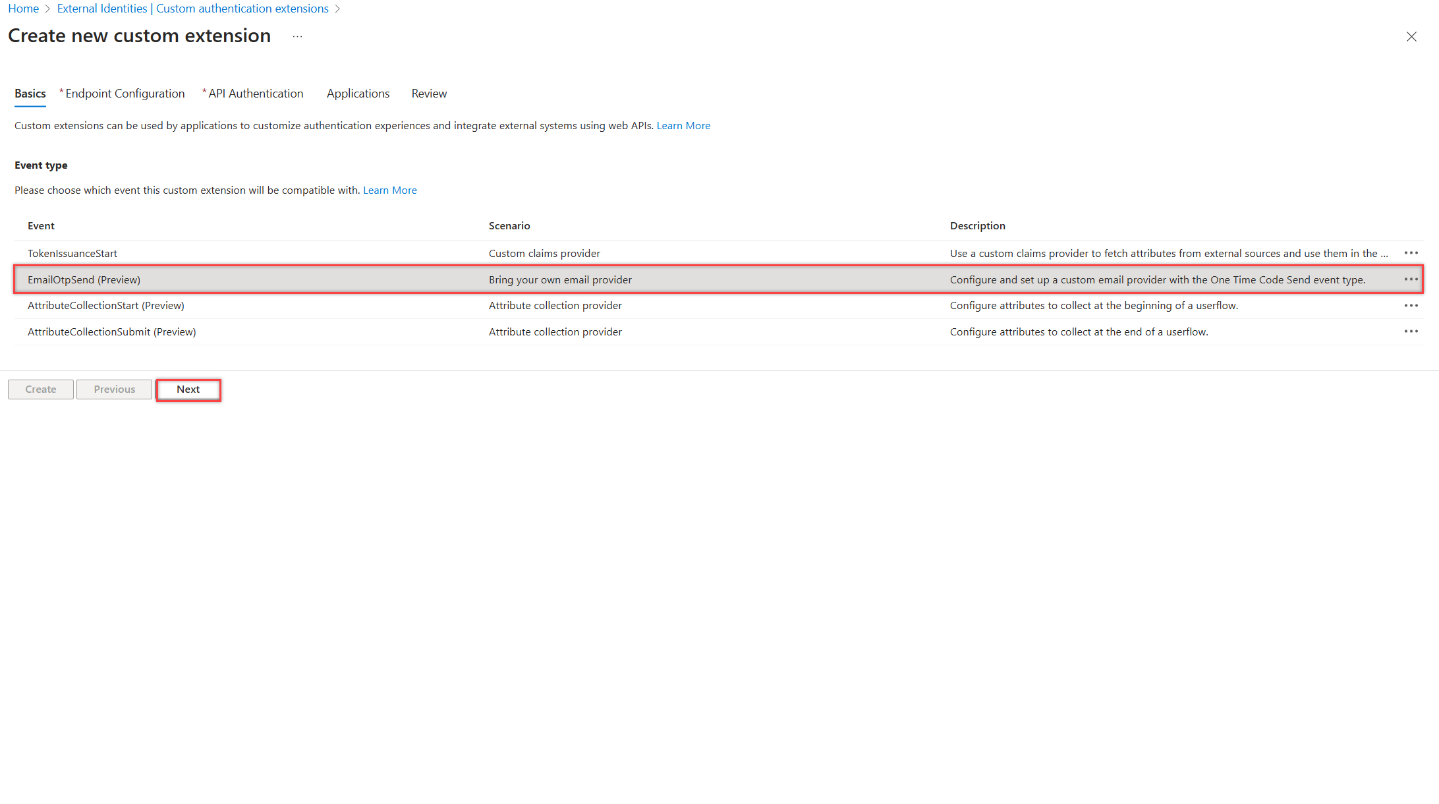Navigate to Home breadcrumb
The width and height of the screenshot is (1439, 804).
(x=24, y=9)
